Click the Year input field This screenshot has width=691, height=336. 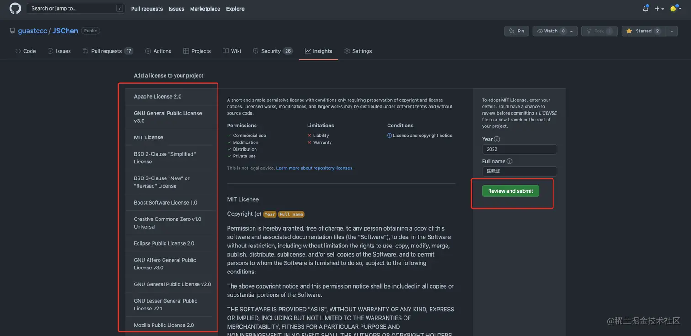pos(519,149)
